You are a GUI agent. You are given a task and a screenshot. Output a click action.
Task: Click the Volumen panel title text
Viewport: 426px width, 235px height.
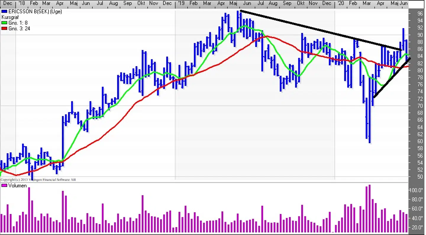17,186
